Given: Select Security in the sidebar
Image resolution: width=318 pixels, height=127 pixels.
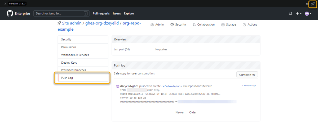Looking at the screenshot, I should [x=83, y=39].
